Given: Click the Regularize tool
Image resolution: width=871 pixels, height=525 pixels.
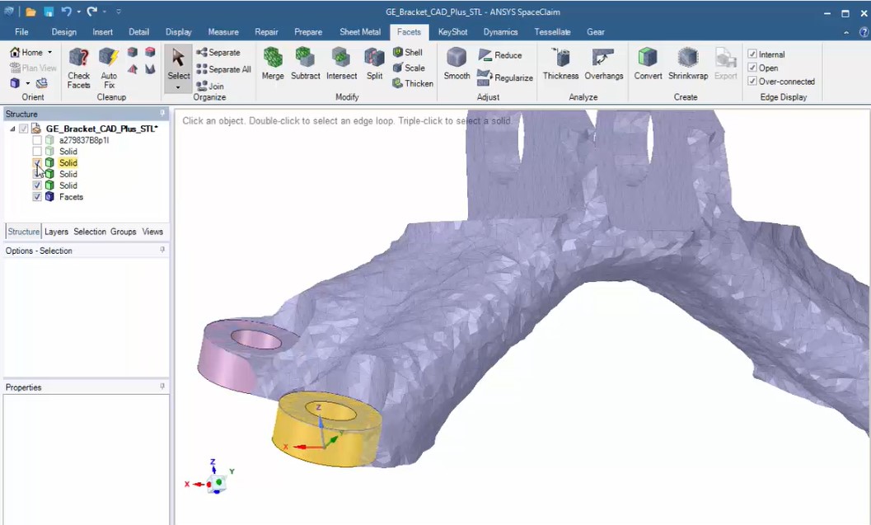Looking at the screenshot, I should [505, 77].
